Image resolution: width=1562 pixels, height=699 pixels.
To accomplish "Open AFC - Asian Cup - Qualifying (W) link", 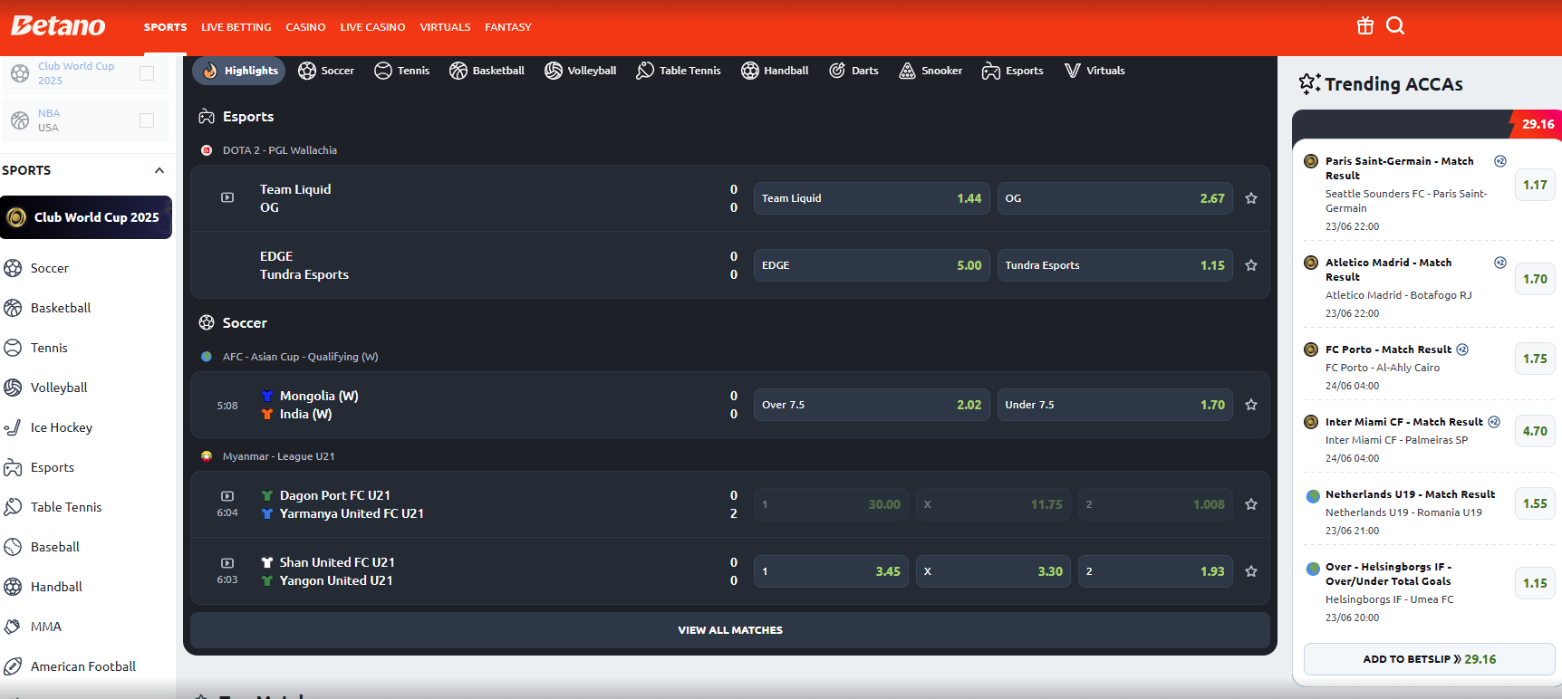I will [300, 357].
